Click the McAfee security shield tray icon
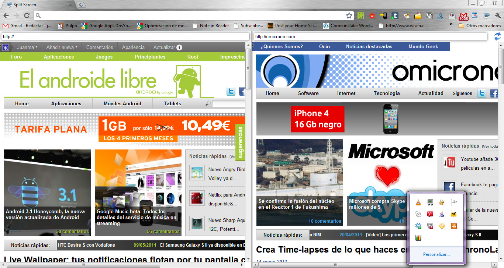The width and height of the screenshot is (504, 268). [430, 226]
